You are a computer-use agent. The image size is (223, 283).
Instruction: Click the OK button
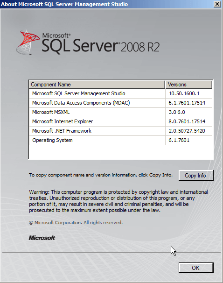pyautogui.click(x=196, y=268)
